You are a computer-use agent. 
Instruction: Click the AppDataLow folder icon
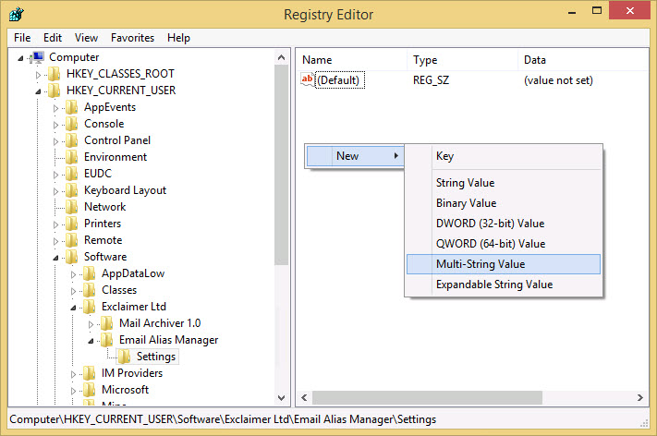point(89,273)
